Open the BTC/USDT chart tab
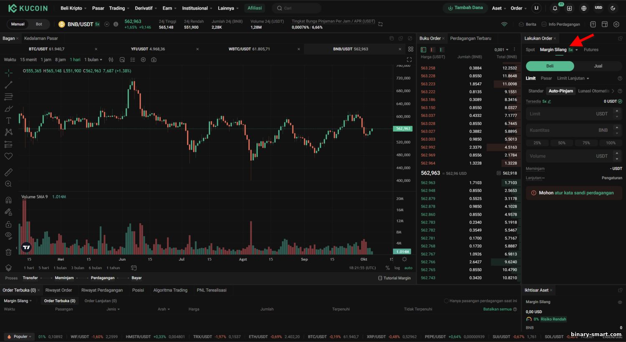 (x=46, y=49)
